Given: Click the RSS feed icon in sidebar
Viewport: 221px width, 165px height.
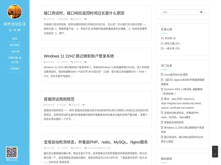Looking at the screenshot, I should click(x=10, y=30).
